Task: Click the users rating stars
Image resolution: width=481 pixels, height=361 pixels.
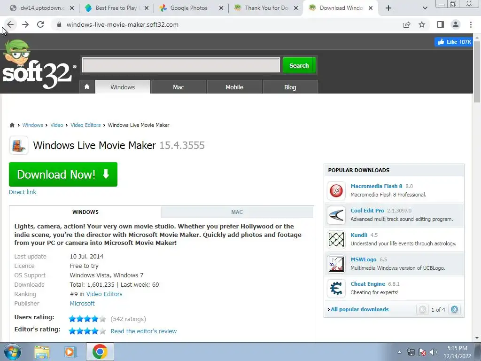Action: [x=87, y=319]
